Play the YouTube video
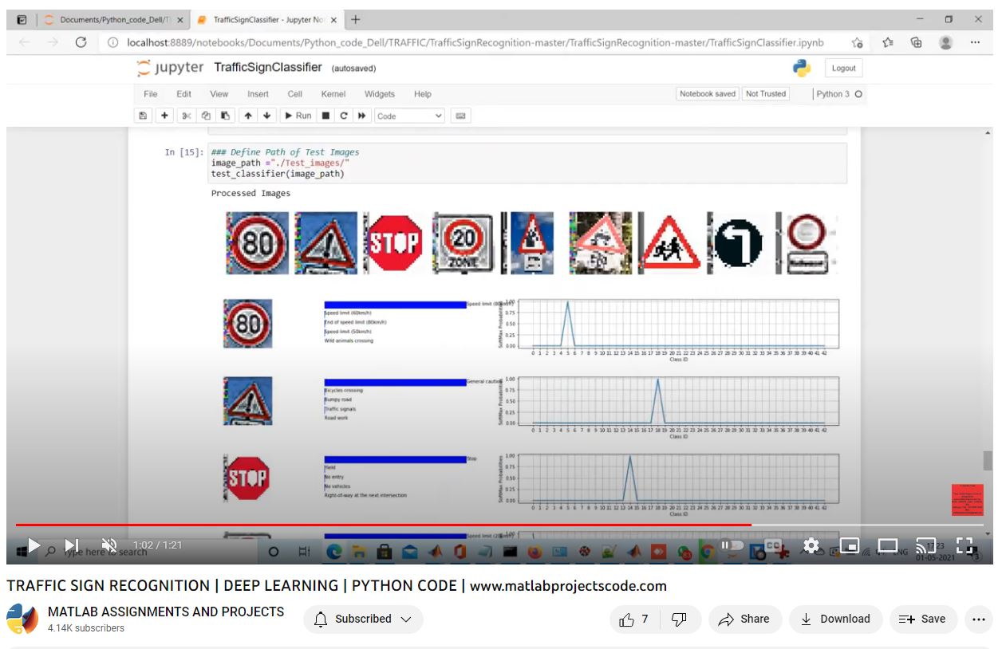 click(x=34, y=545)
